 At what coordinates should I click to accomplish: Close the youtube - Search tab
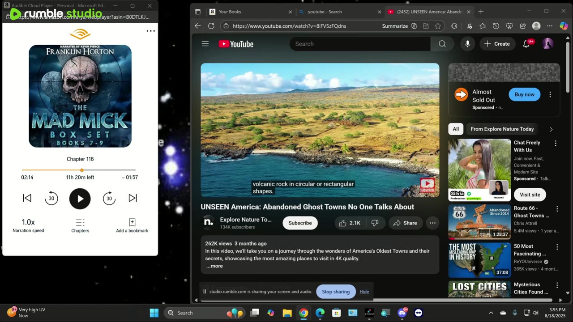(x=380, y=12)
